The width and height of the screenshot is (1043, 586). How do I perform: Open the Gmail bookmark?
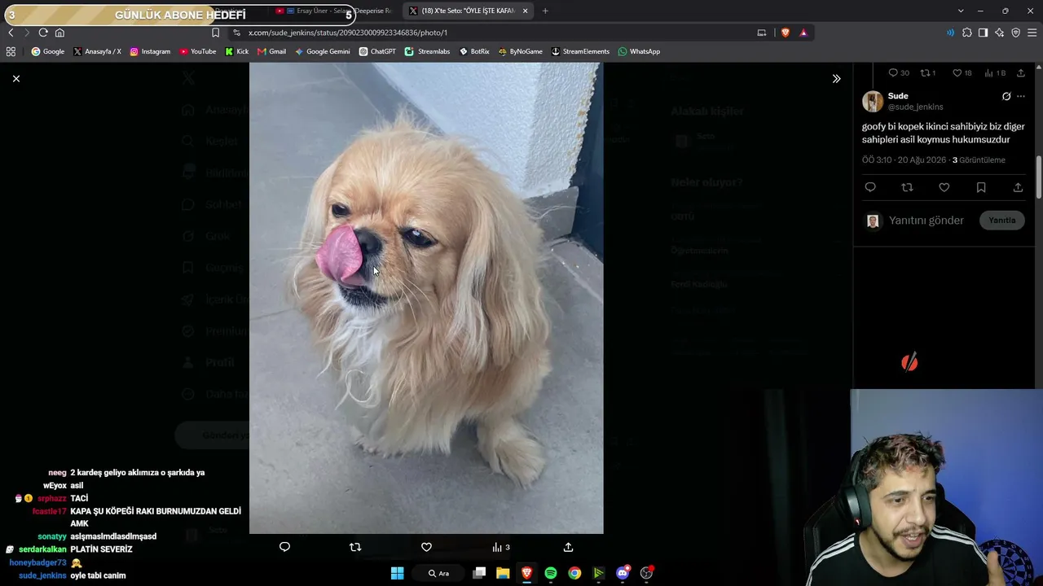(x=272, y=51)
